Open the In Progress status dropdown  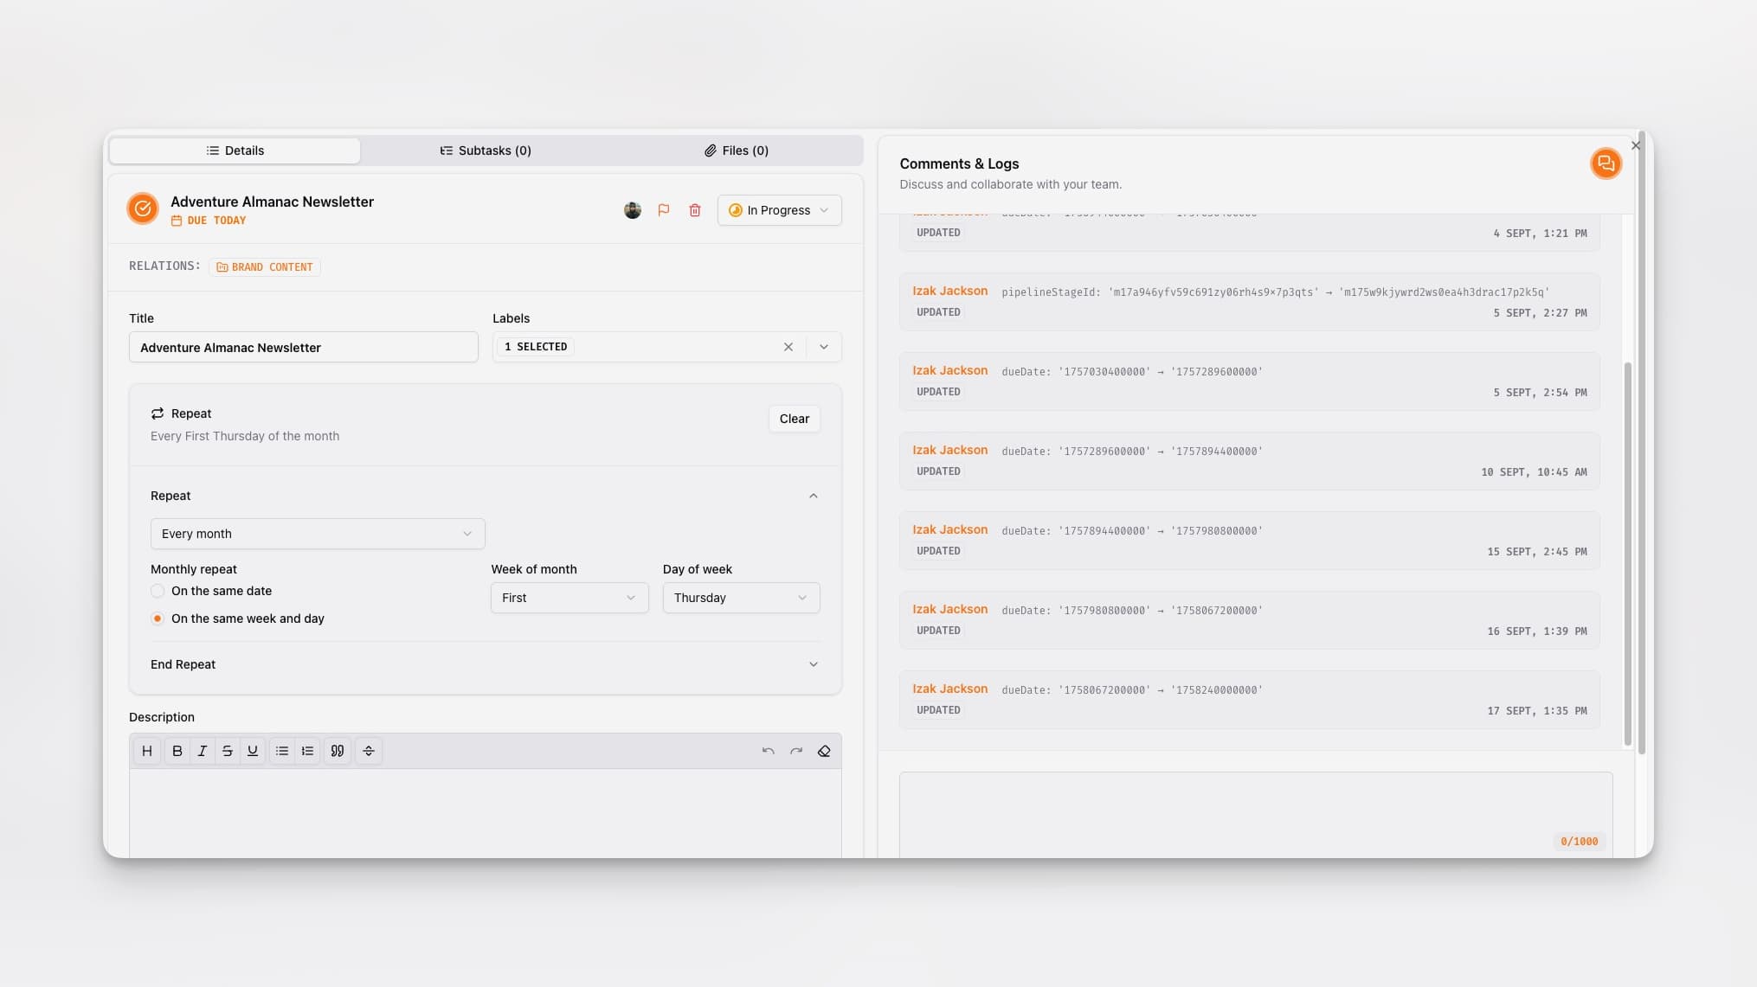(x=779, y=210)
